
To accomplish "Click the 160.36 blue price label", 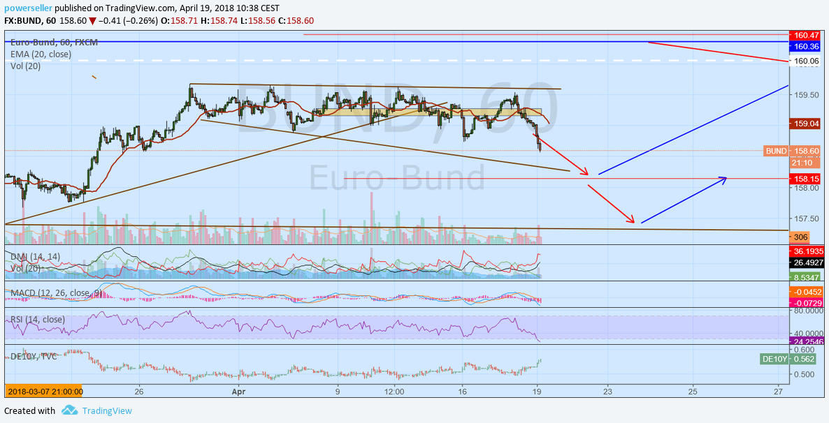I will [807, 47].
